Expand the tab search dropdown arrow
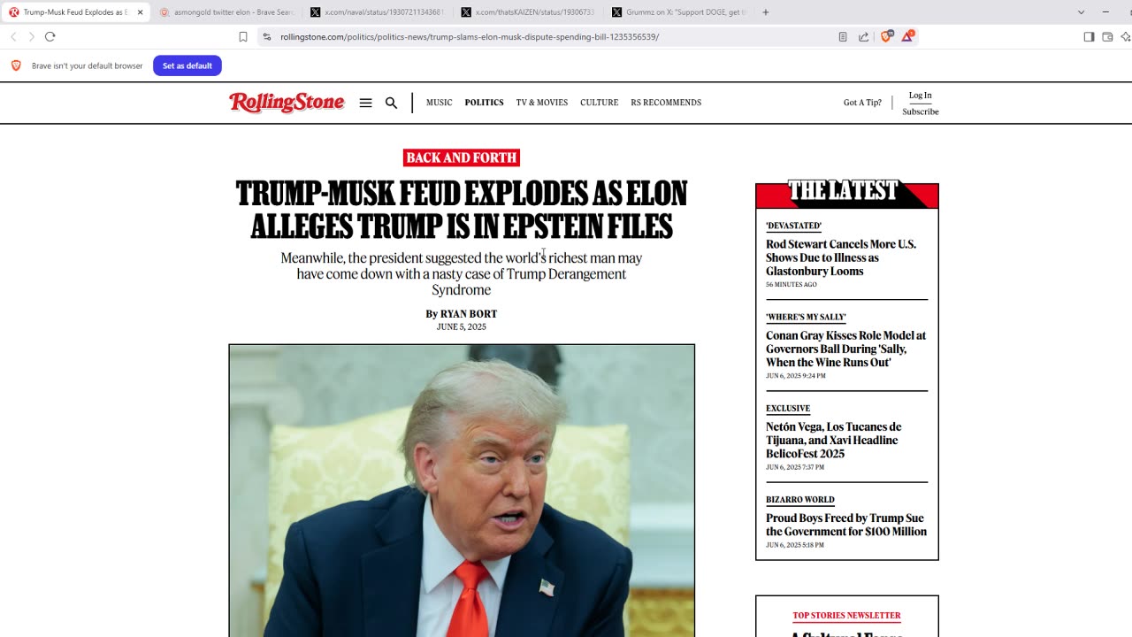This screenshot has width=1132, height=637. pyautogui.click(x=1081, y=12)
